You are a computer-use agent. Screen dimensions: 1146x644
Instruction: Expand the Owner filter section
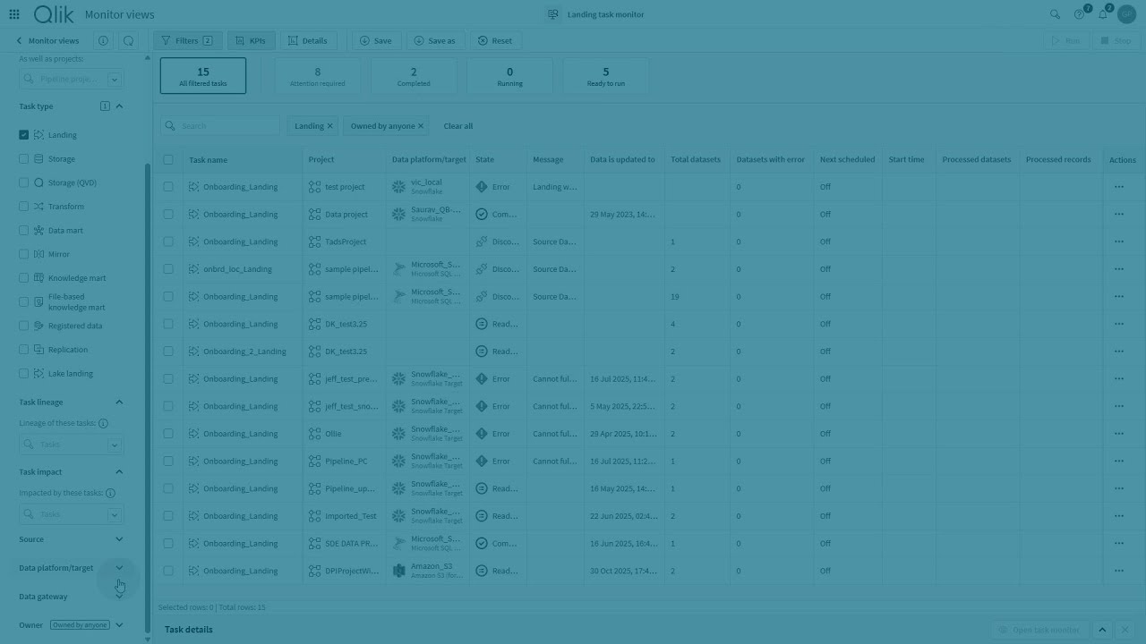coord(119,625)
